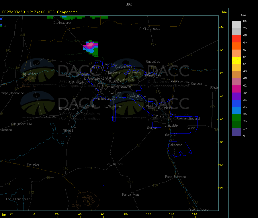
Task: Click the pink storm cell core
Action: 91,45
